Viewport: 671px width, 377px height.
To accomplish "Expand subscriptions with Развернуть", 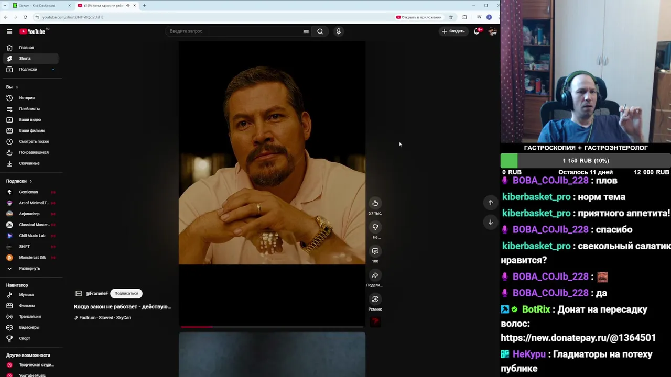I will point(30,269).
